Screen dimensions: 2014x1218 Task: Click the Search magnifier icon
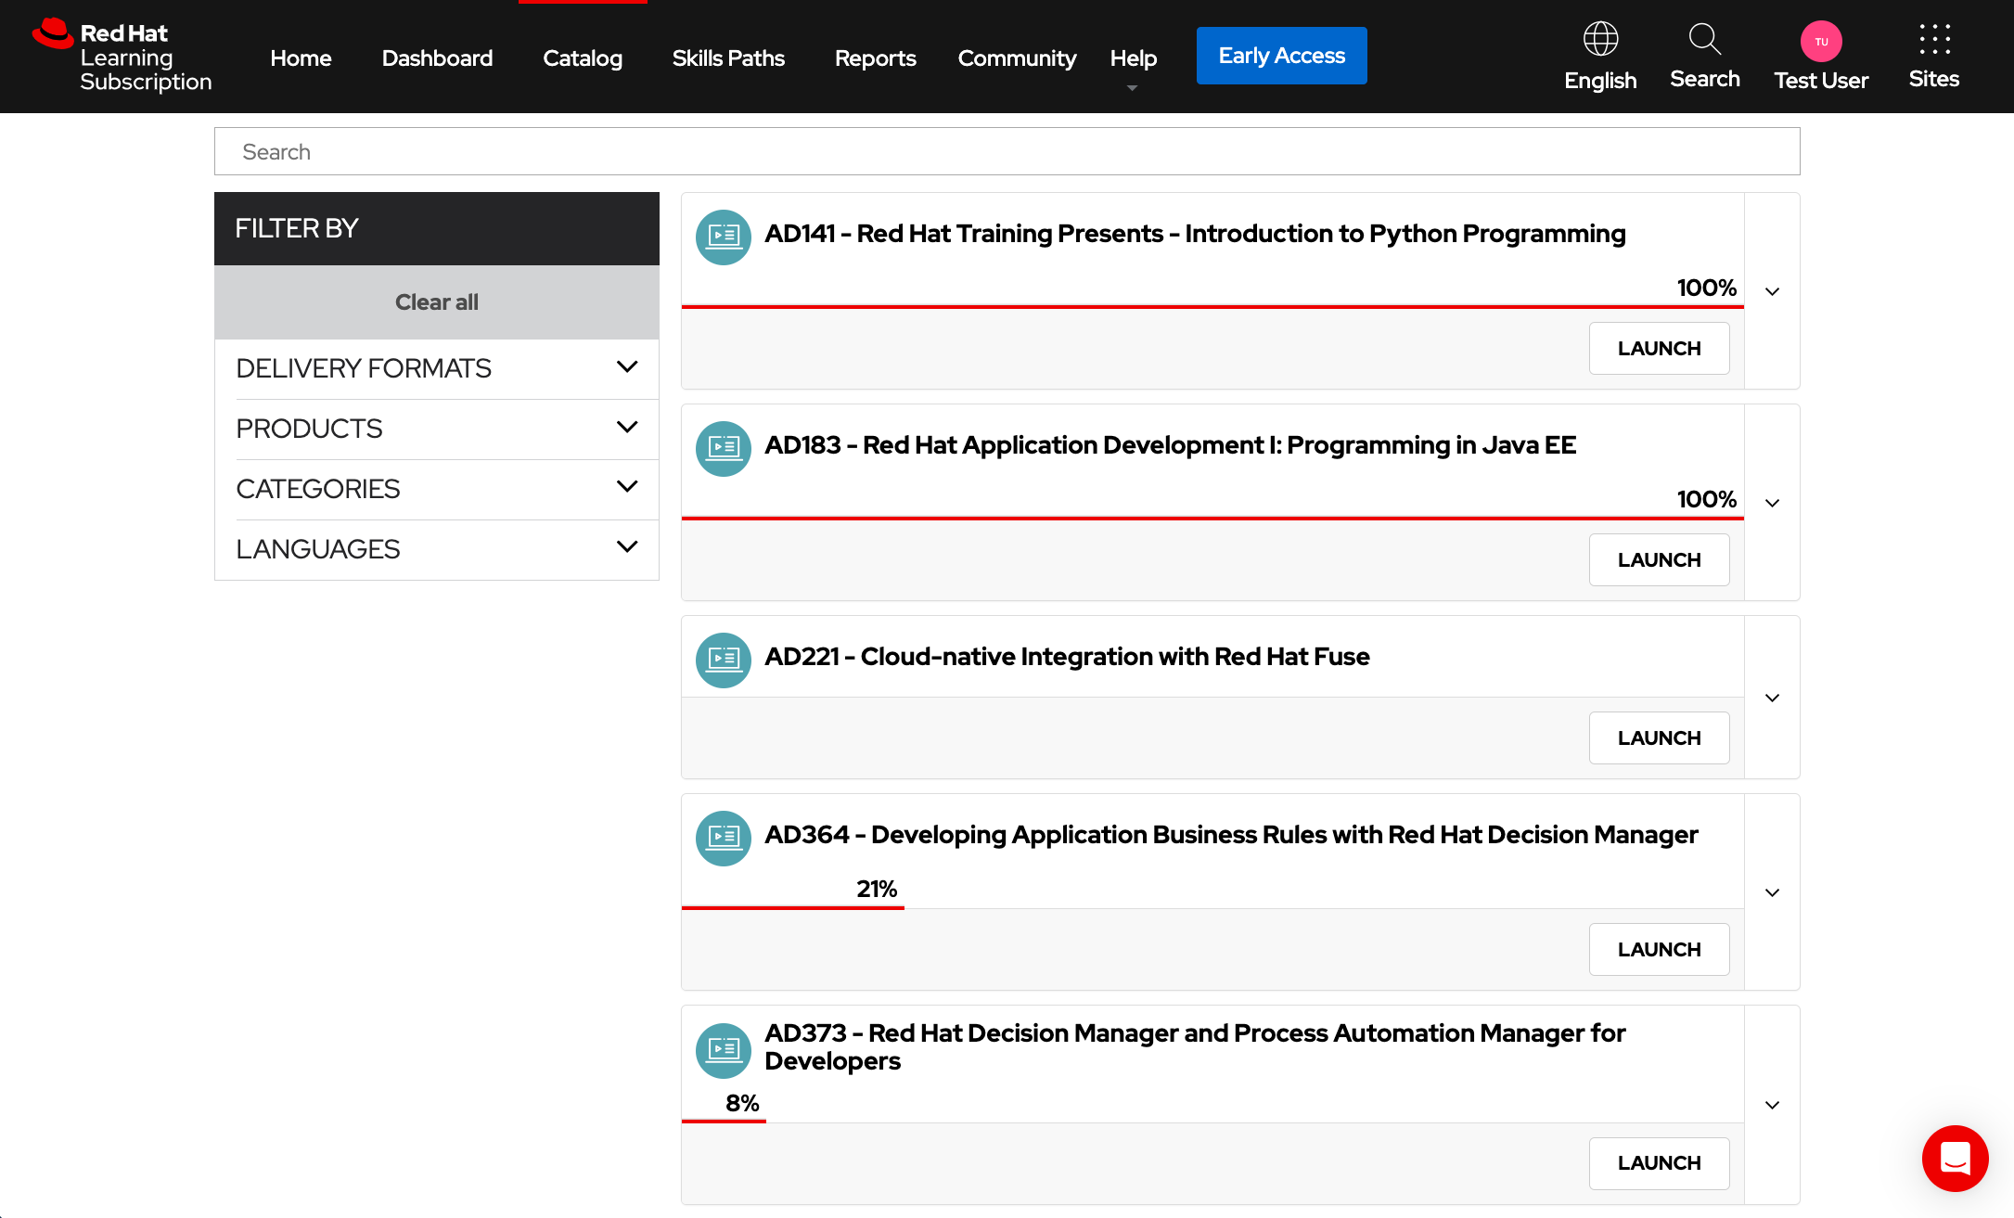[x=1704, y=39]
